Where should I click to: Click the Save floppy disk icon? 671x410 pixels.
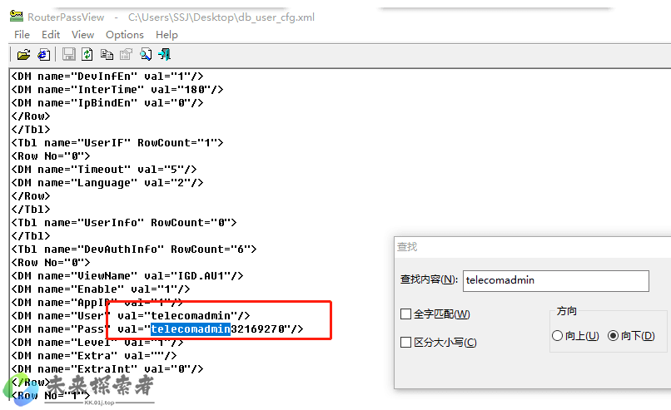coord(68,55)
